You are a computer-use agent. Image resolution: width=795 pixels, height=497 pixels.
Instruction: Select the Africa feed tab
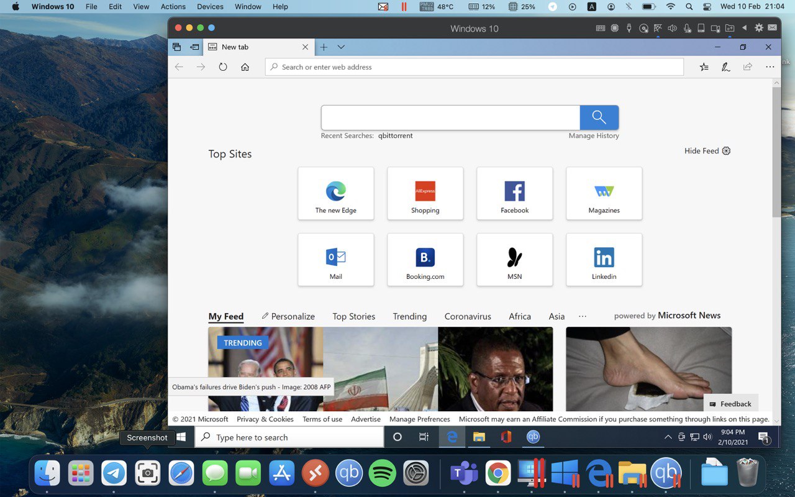(520, 316)
